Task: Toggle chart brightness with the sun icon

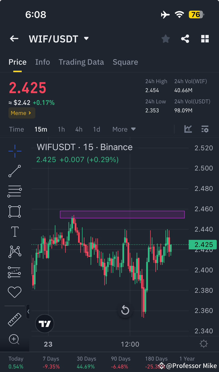Action: [203, 343]
